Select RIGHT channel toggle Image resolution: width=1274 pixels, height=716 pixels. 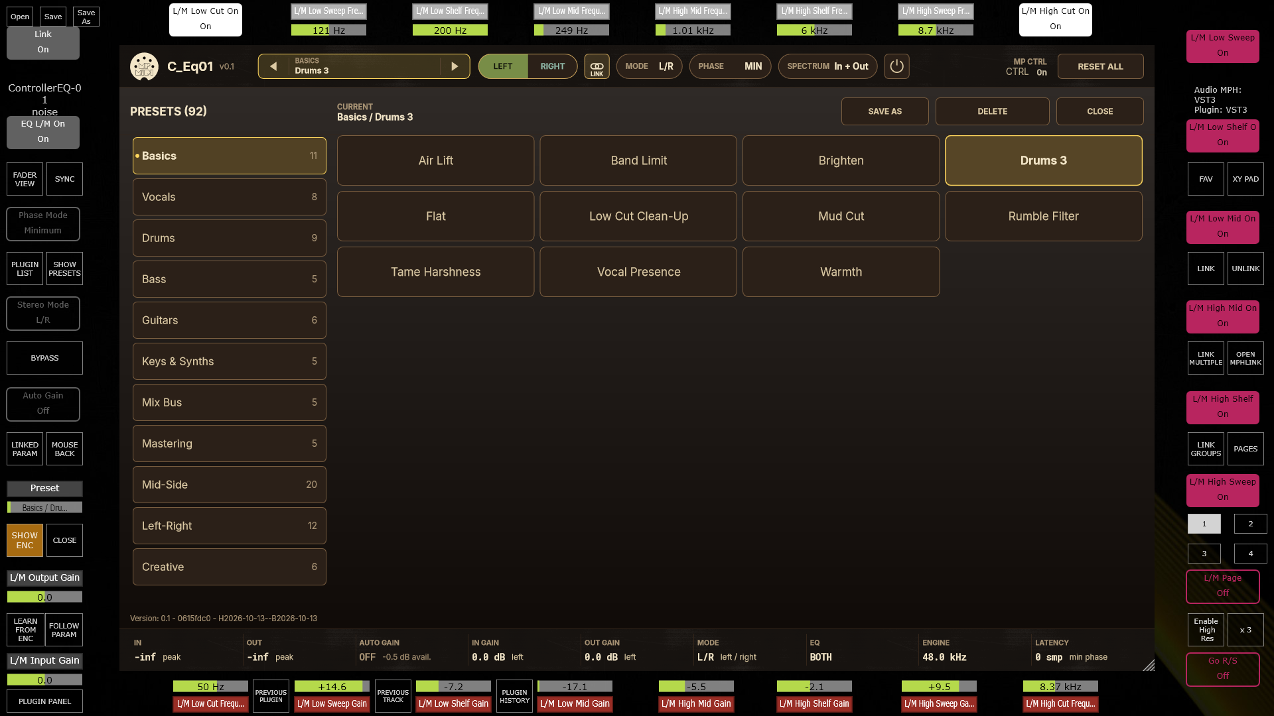[x=552, y=66]
